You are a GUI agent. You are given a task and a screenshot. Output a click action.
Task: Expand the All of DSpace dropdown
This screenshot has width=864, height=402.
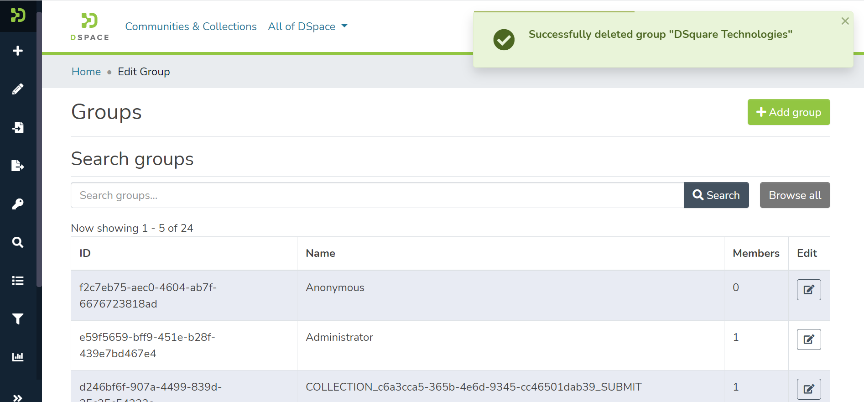307,26
